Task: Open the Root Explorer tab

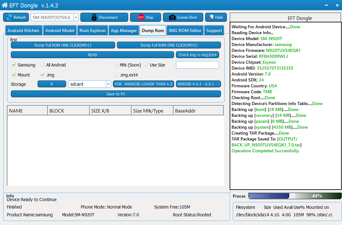Action: [93, 30]
